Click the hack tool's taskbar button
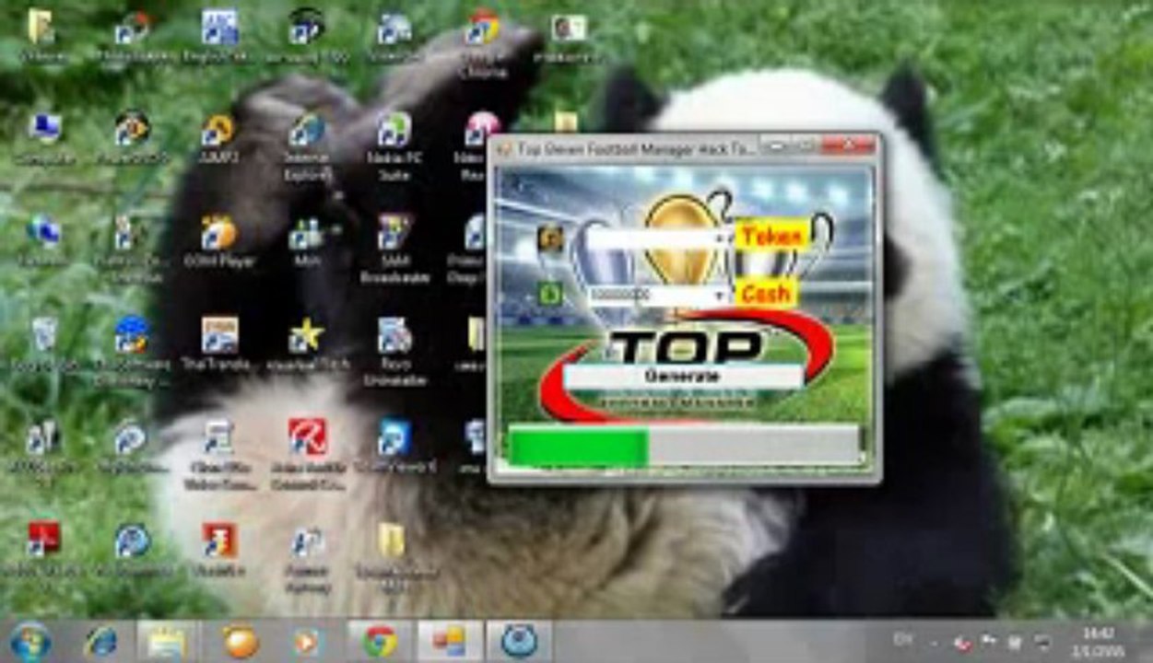The height and width of the screenshot is (663, 1153). pos(451,641)
